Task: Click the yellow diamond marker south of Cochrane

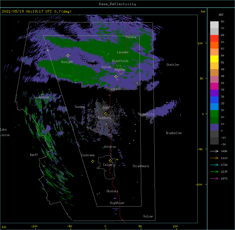Action: [93, 161]
